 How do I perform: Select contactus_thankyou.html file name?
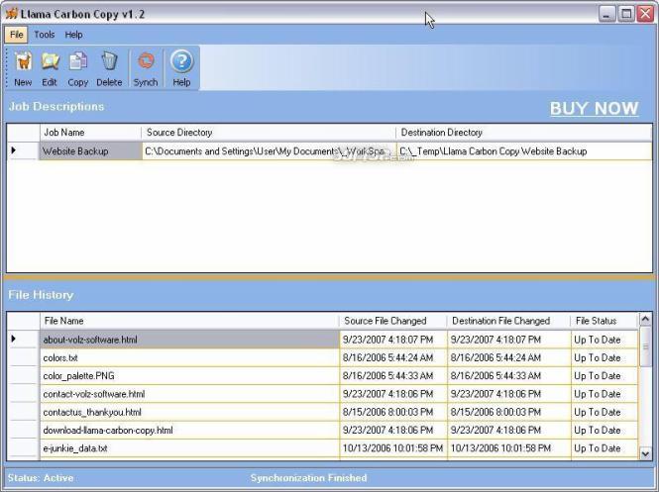click(x=189, y=412)
